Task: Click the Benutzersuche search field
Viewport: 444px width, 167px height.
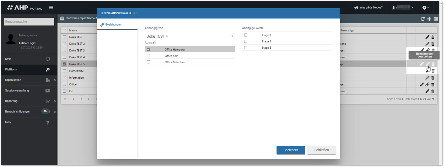Action: coord(29,21)
